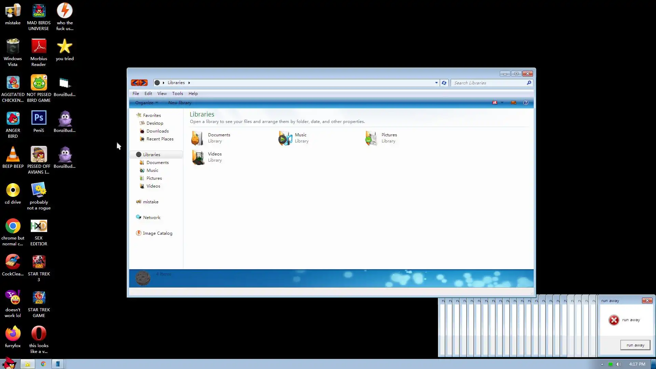
Task: Select Downloads in the Favorites tree
Action: coord(158,131)
